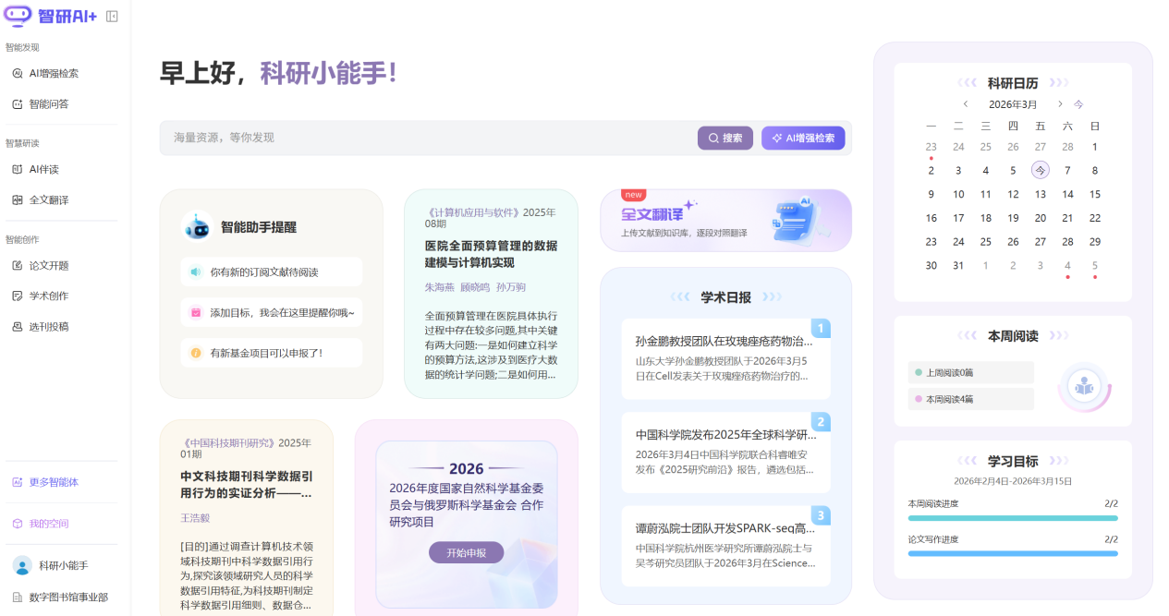Image resolution: width=1169 pixels, height=616 pixels.
Task: Advance the calendar to next month
Action: pyautogui.click(x=1059, y=103)
